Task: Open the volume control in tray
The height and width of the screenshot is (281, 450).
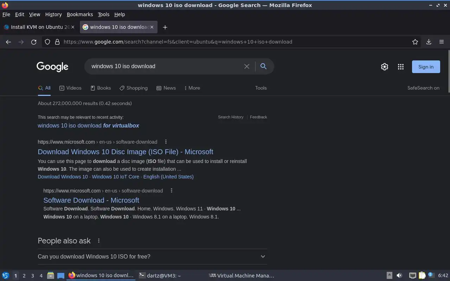Action: (399, 276)
